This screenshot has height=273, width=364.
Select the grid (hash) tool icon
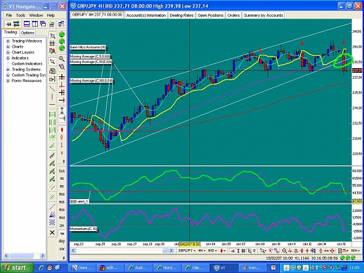52,44
